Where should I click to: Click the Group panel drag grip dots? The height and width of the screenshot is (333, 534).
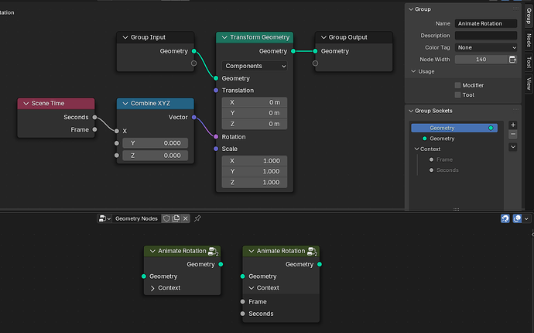pos(515,9)
